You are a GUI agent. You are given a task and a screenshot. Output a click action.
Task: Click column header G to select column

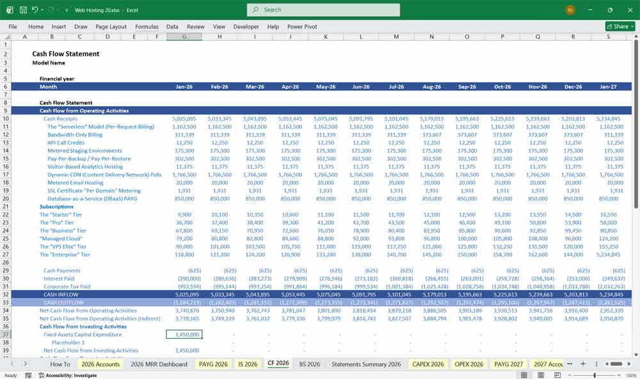coord(184,36)
